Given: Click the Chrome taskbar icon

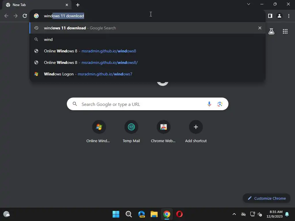Looking at the screenshot, I should (x=167, y=214).
